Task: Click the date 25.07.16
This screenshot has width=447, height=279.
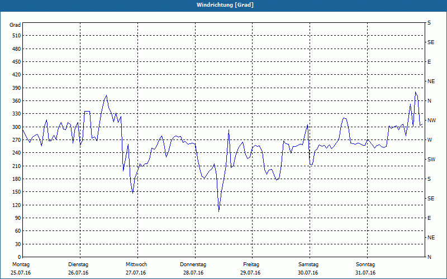Action: (x=21, y=273)
